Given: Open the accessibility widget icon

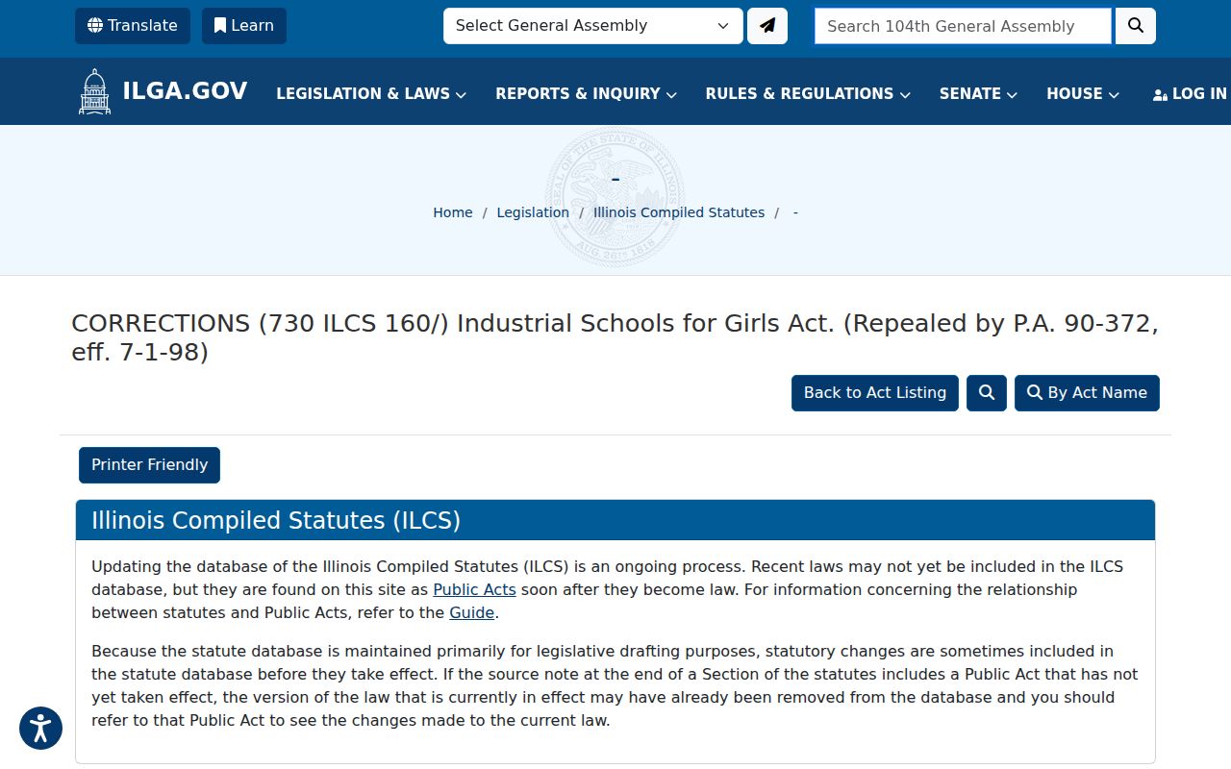Looking at the screenshot, I should click(40, 728).
